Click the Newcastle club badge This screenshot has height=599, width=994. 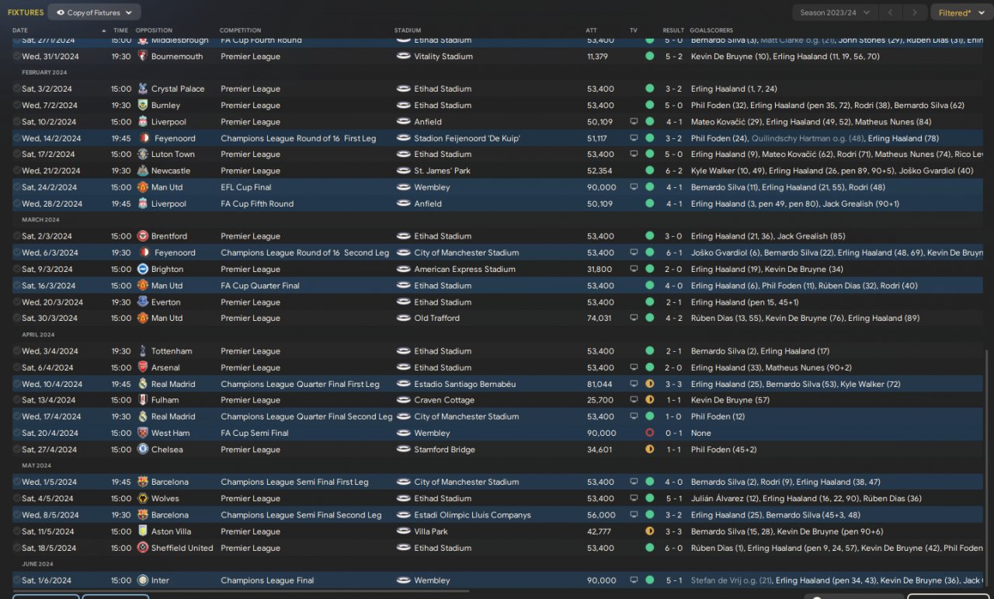[143, 171]
